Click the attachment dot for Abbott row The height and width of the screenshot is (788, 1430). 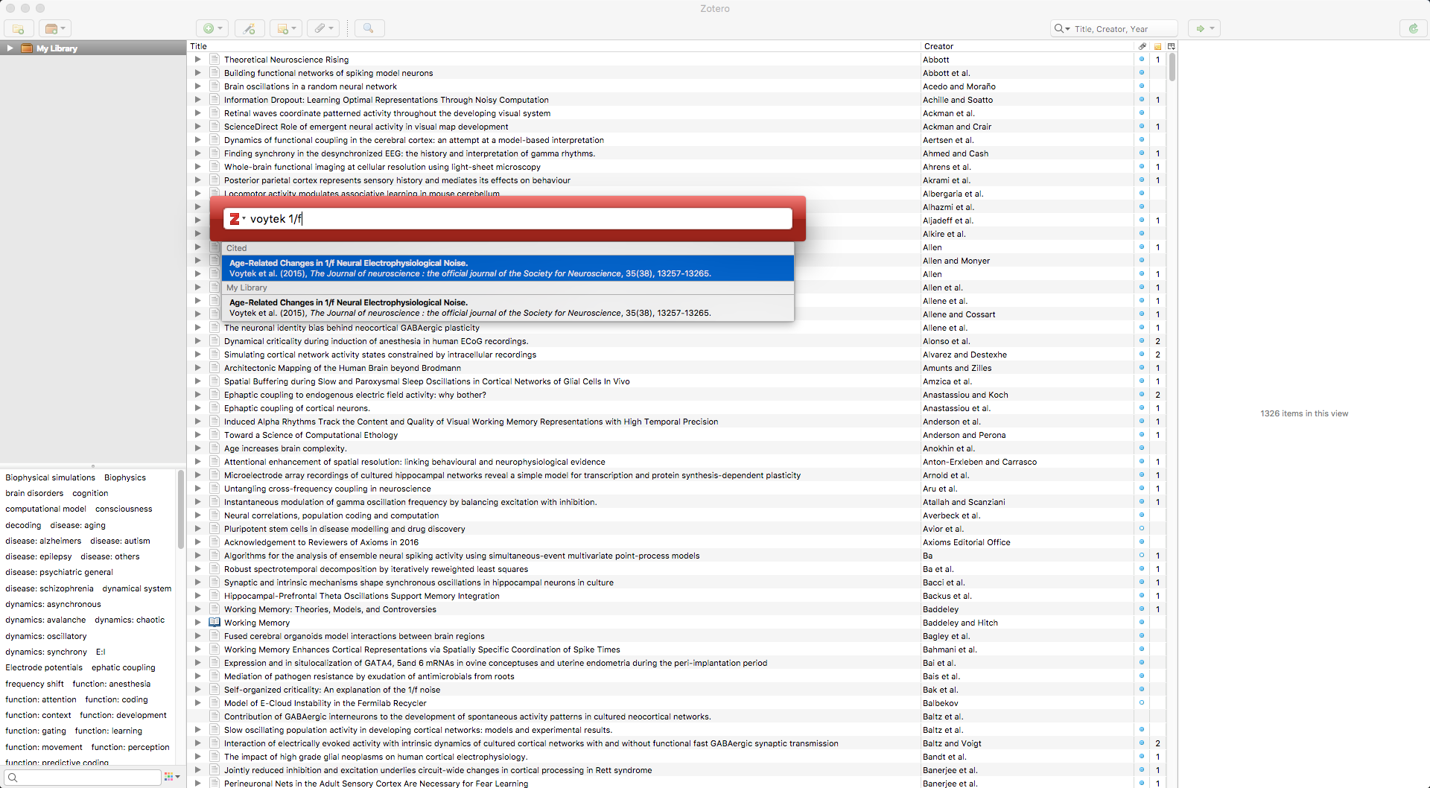click(x=1142, y=60)
